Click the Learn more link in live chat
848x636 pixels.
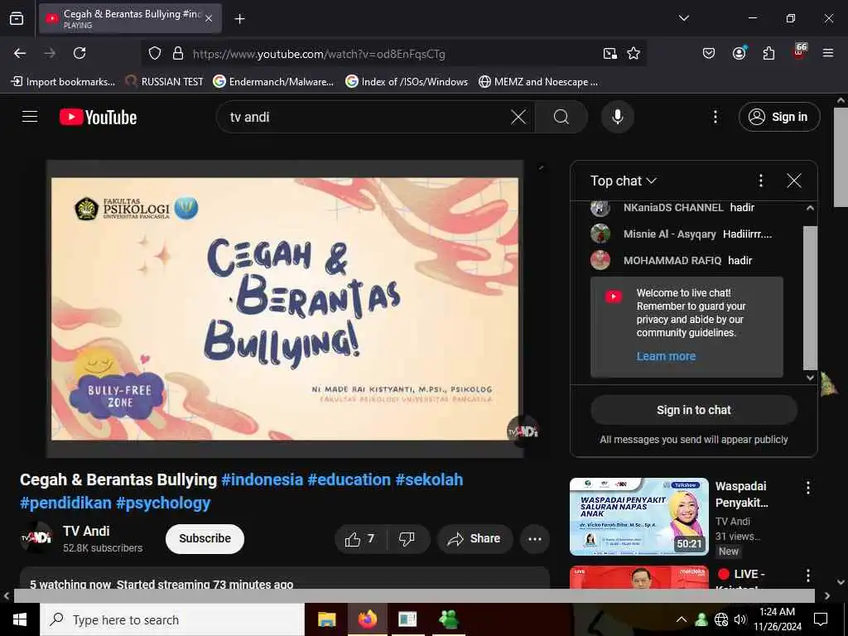coord(666,356)
